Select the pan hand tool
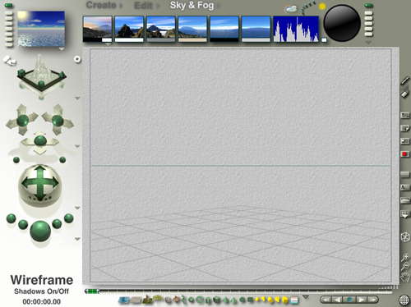Viewport: 411px width, 307px height. point(404,277)
